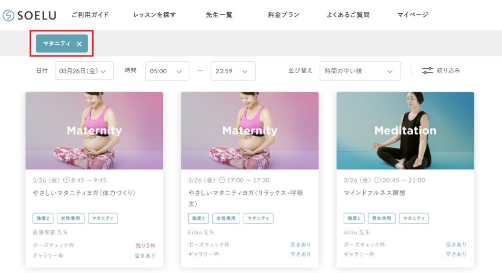This screenshot has width=502, height=273.
Task: Go to レッスンを探す in navigation
Action: (x=154, y=15)
